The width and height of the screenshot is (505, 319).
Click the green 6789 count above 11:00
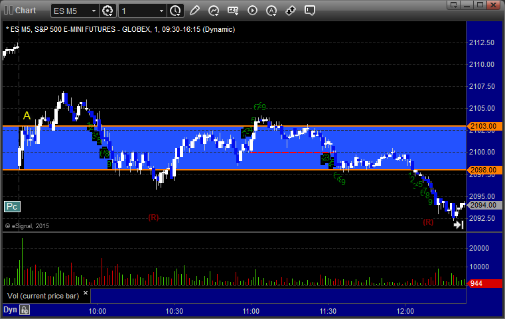tap(259, 107)
